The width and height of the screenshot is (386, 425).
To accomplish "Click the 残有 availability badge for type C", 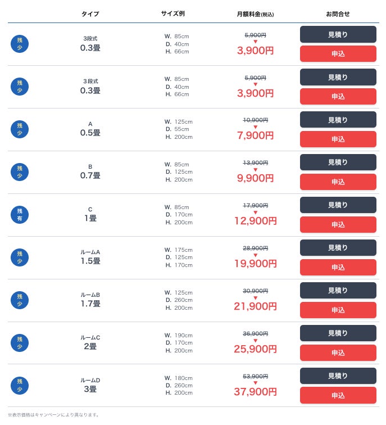I will pos(20,215).
